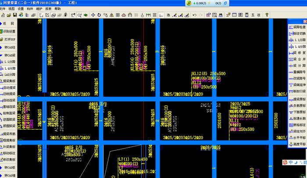This screenshot has height=178, width=307.
Task: Open the 设置 menu
Action: click(21, 9)
